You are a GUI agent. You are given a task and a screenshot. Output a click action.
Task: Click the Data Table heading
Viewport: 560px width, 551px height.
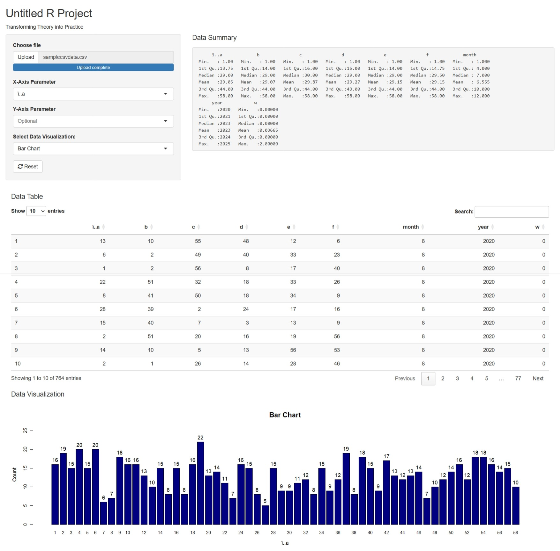point(27,196)
